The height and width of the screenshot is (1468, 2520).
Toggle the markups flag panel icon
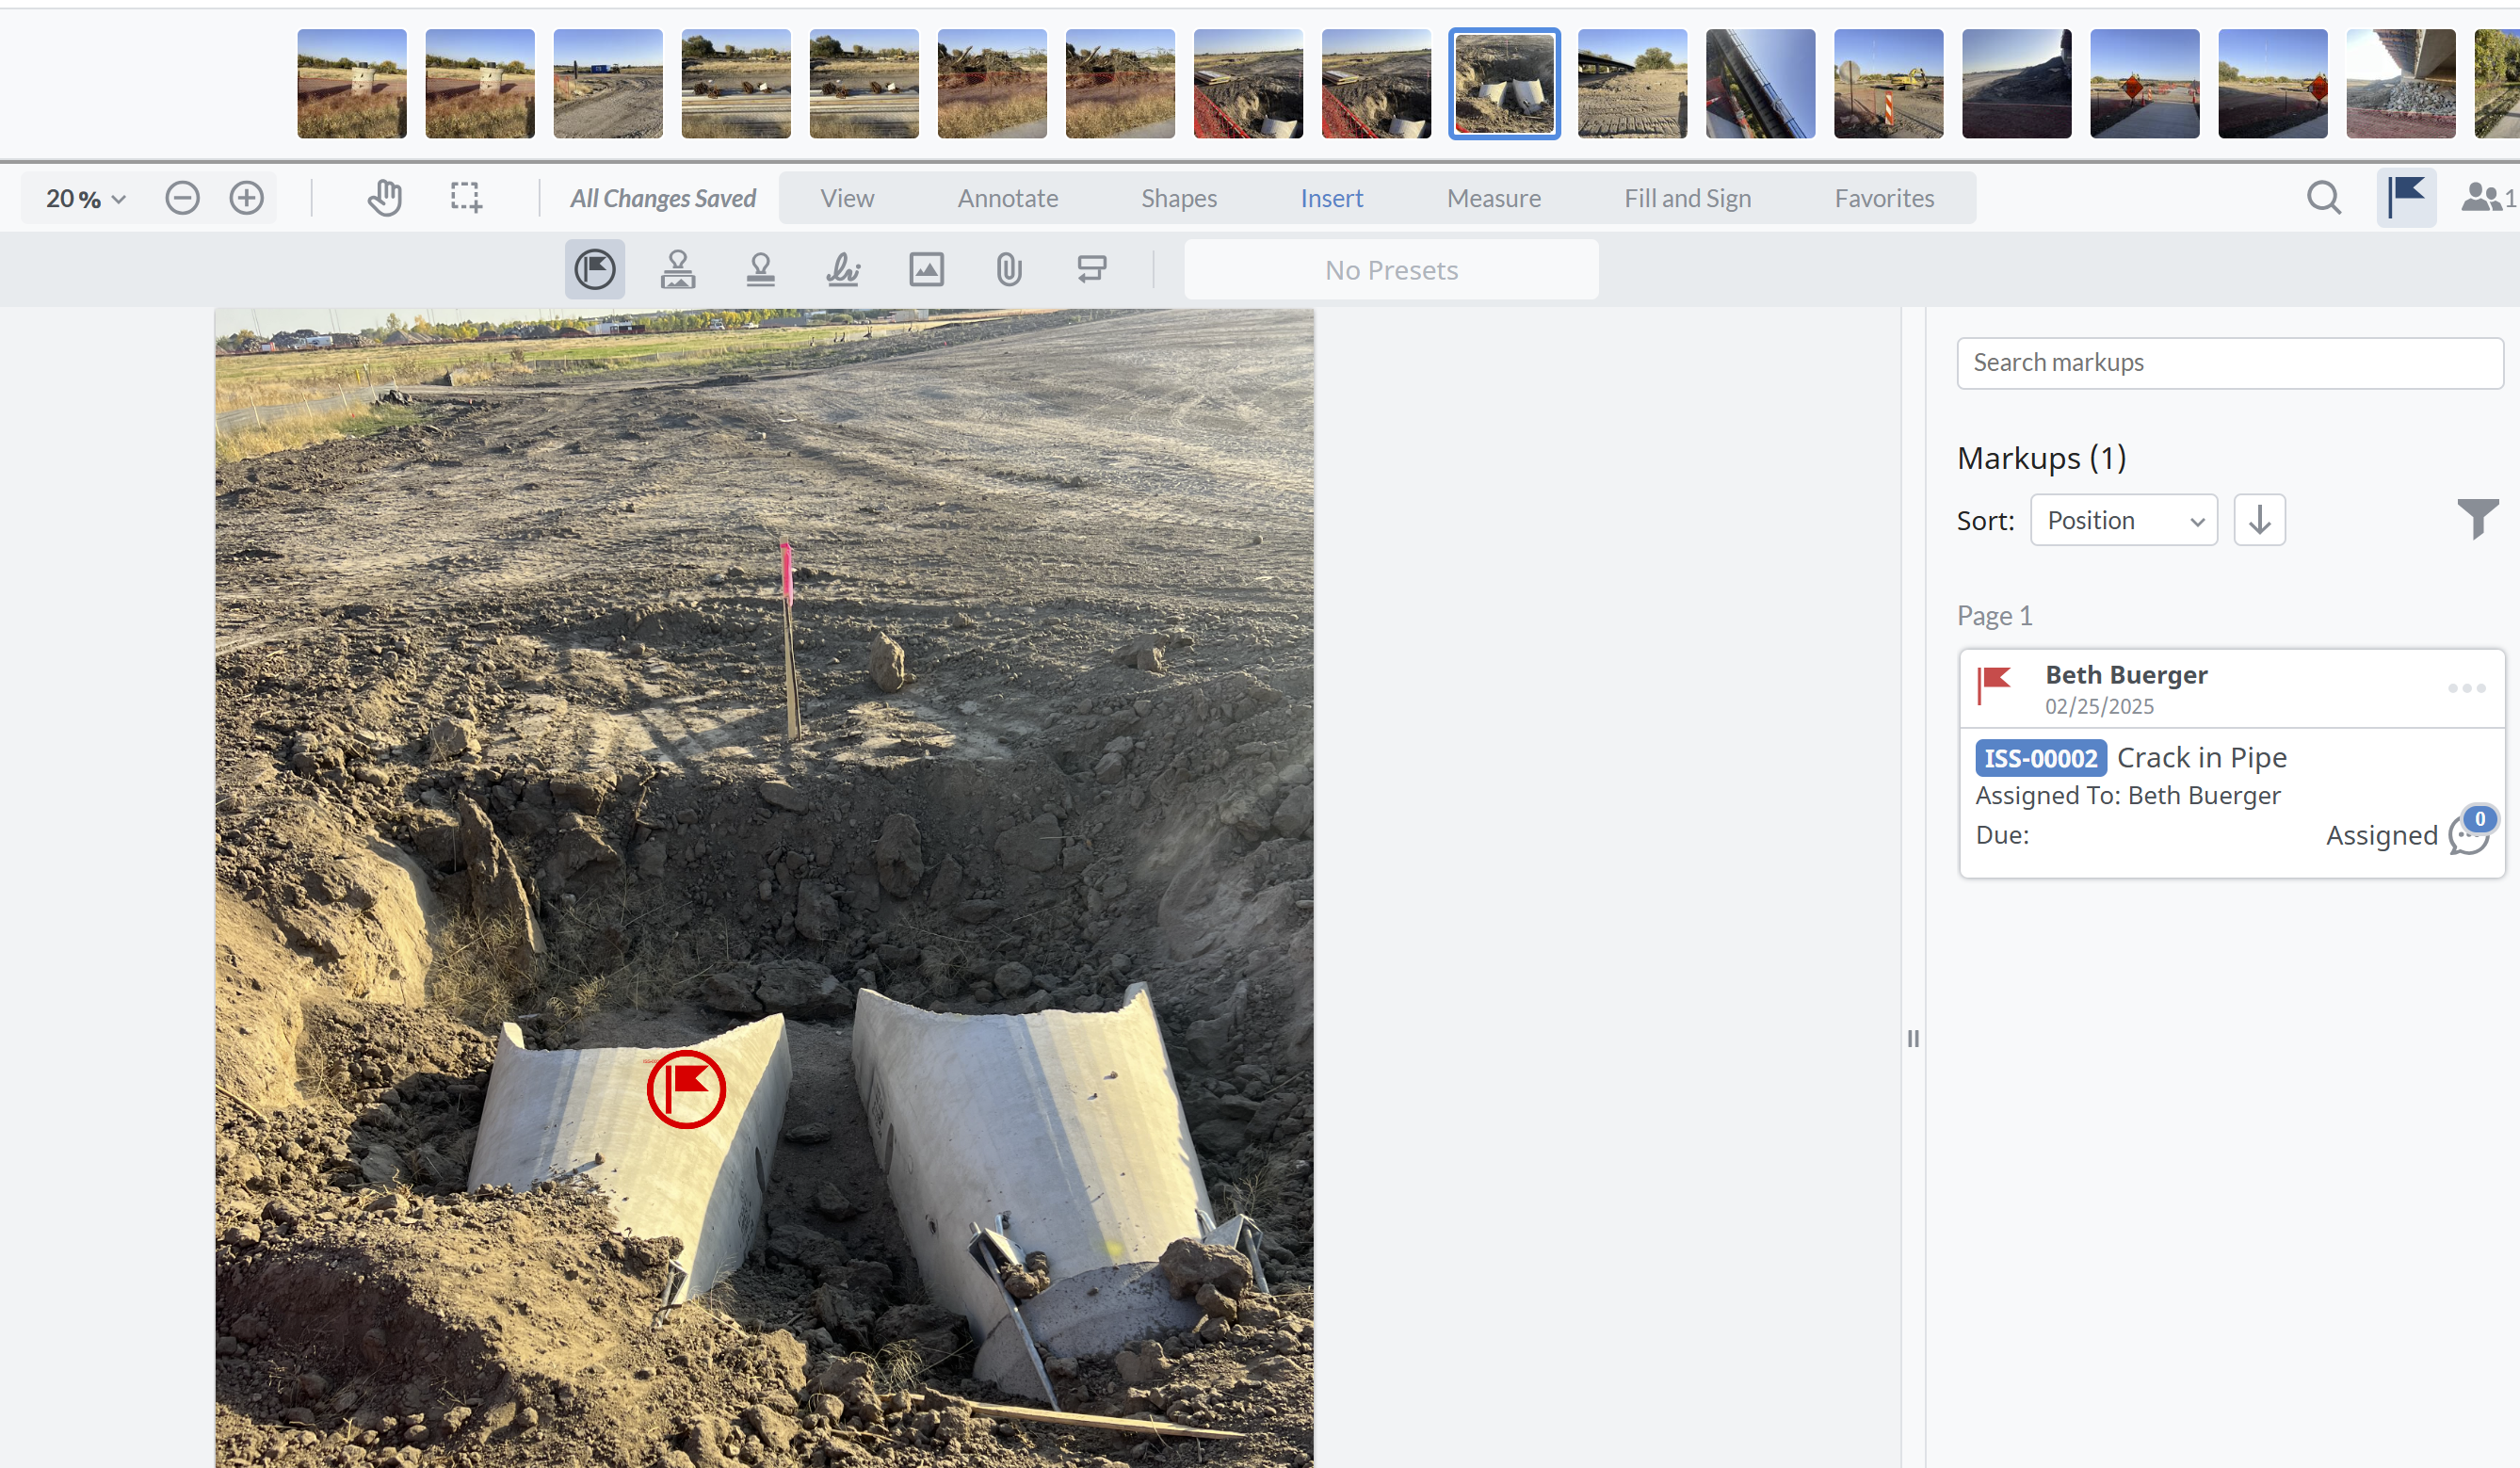[2406, 198]
